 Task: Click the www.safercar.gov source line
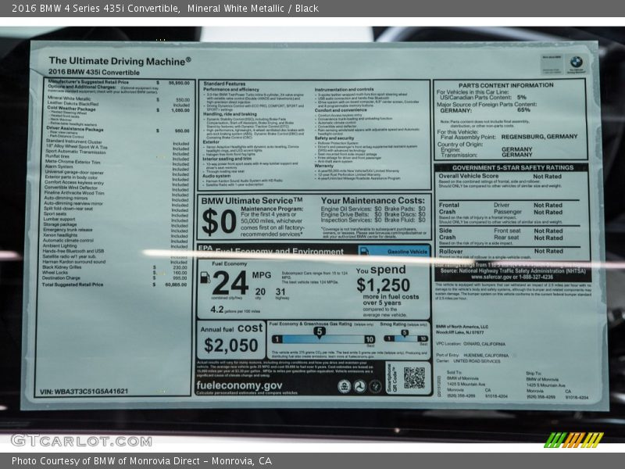pyautogui.click(x=512, y=277)
